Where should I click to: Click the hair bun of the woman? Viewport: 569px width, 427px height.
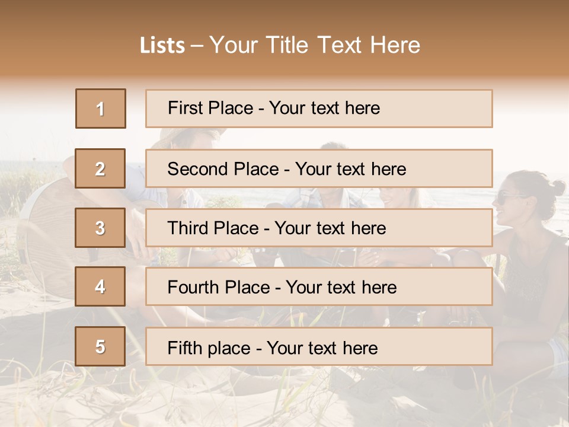pyautogui.click(x=557, y=187)
